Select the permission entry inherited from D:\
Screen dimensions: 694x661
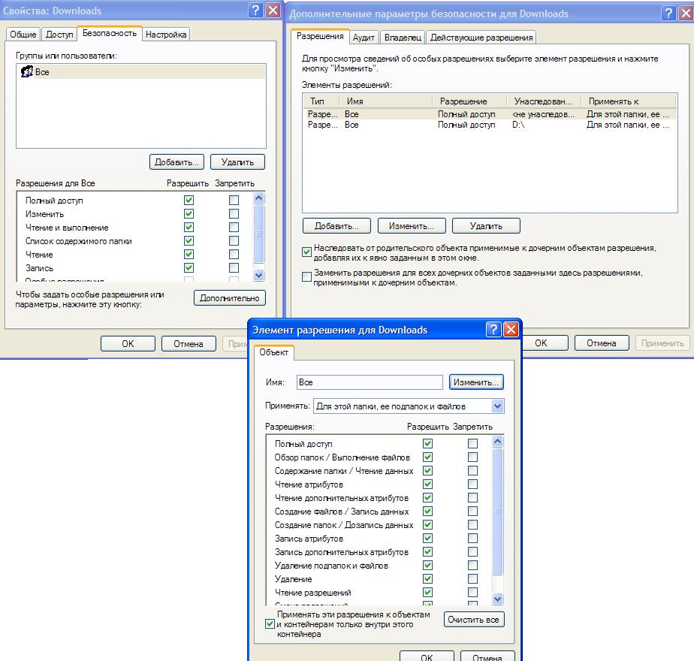click(x=490, y=125)
